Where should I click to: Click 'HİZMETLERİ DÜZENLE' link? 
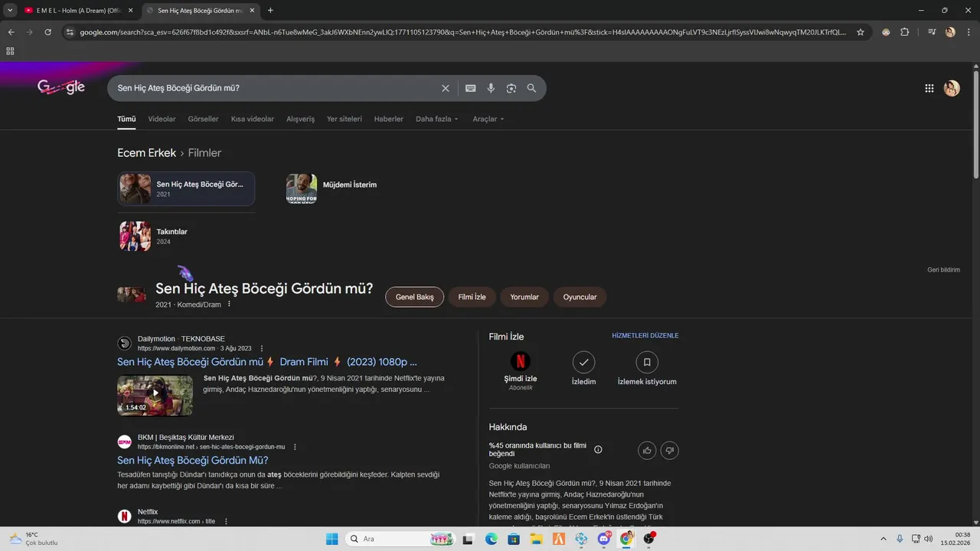[645, 335]
